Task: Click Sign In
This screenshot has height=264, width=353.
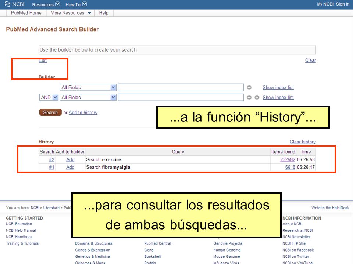Action: tap(343, 4)
